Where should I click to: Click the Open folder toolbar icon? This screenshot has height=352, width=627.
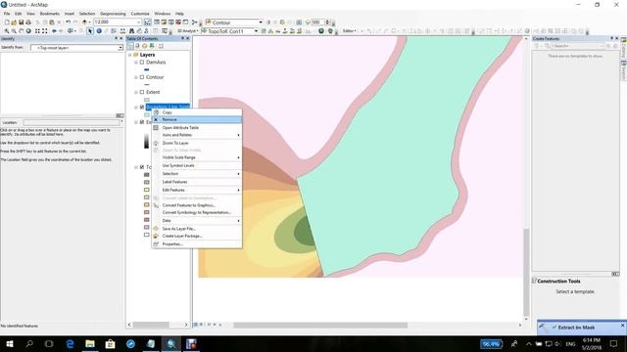(14, 22)
